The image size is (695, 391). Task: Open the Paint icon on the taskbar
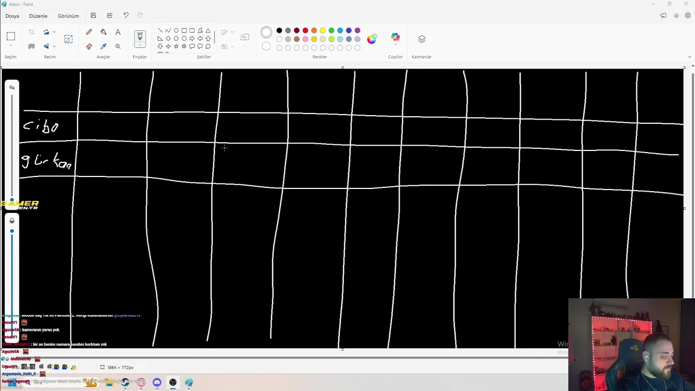pyautogui.click(x=188, y=382)
